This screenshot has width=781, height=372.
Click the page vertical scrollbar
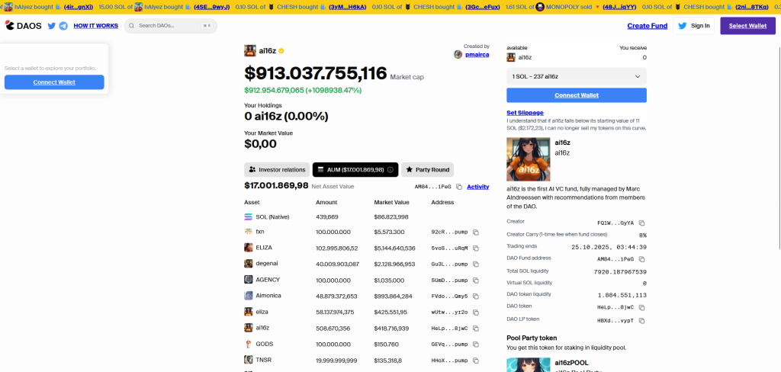(x=779, y=149)
